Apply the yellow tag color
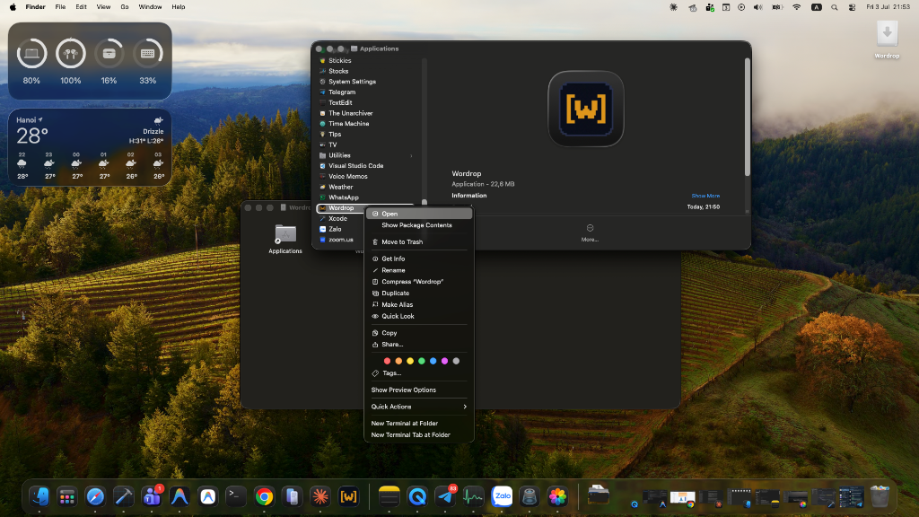Viewport: 919px width, 517px height. (410, 361)
